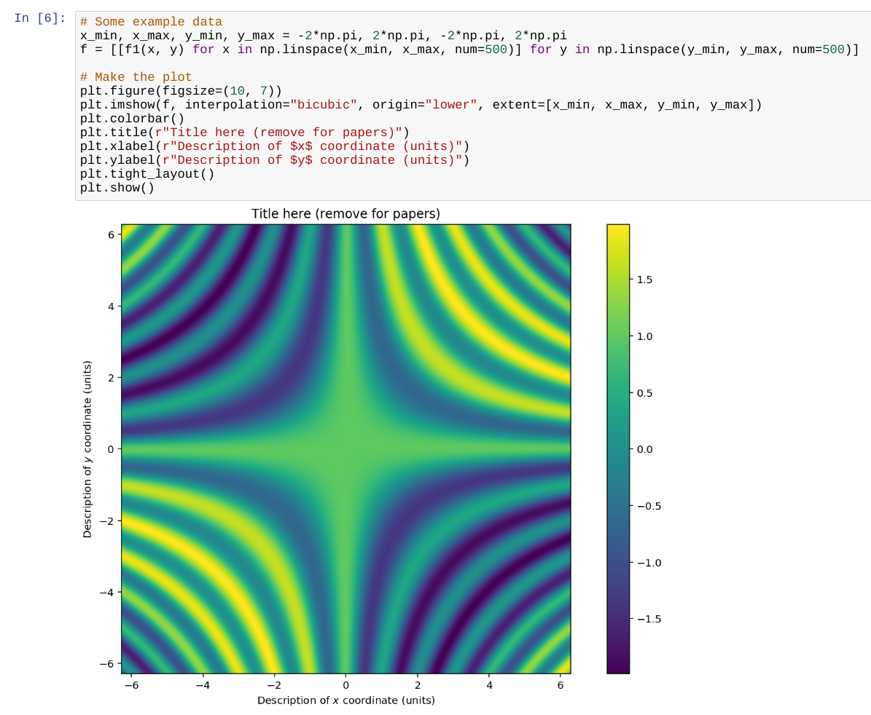Click the plt.colorbar() line
Image resolution: width=871 pixels, height=715 pixels.
pyautogui.click(x=132, y=119)
